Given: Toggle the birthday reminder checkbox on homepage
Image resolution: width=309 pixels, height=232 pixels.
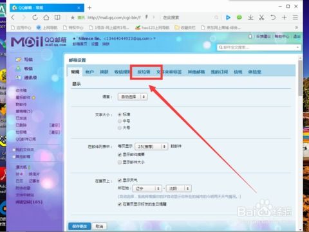Looking at the screenshot, I should point(120,204).
